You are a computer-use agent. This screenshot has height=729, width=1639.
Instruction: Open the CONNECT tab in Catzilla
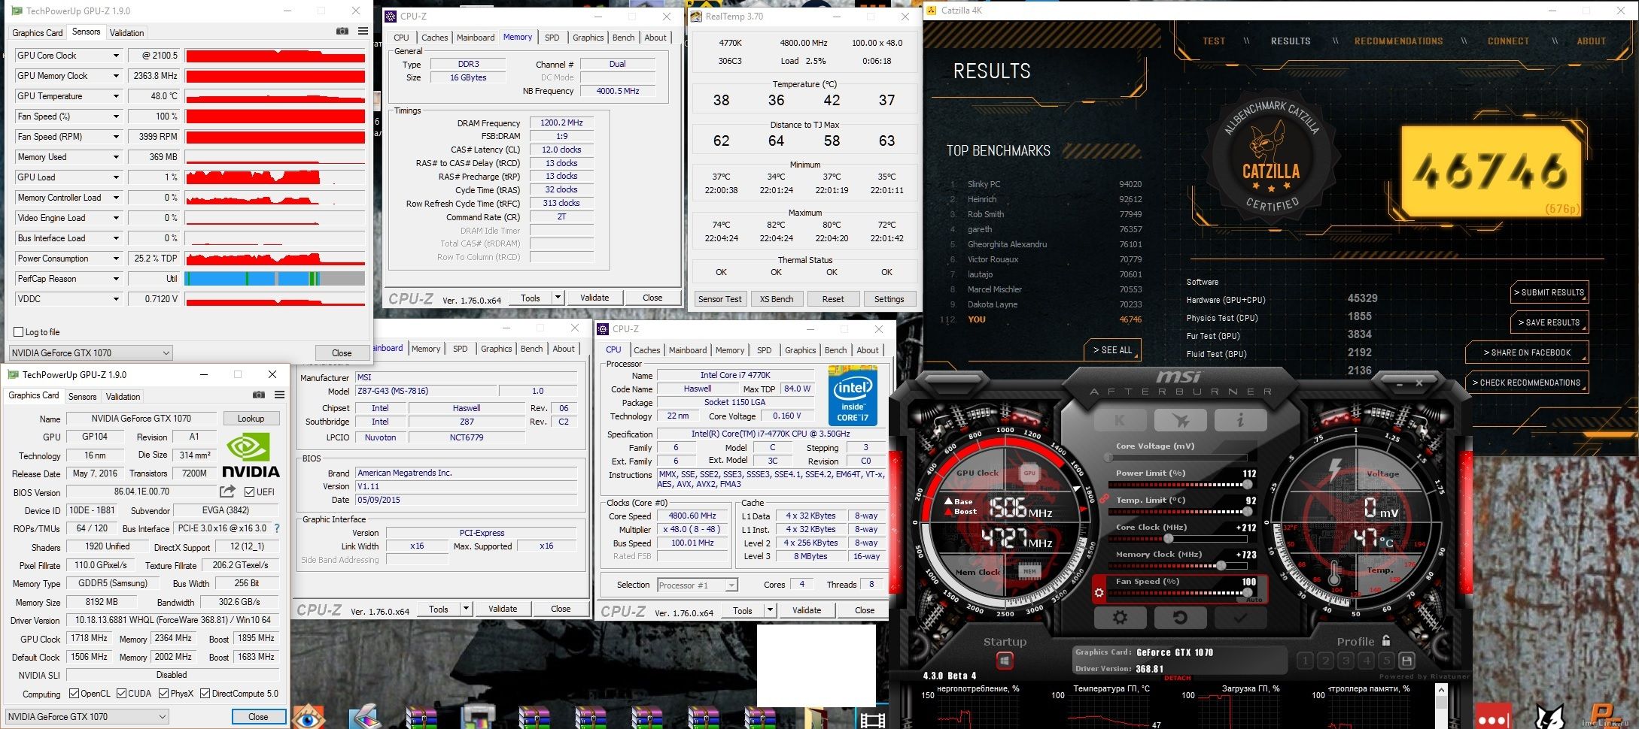[x=1508, y=41]
